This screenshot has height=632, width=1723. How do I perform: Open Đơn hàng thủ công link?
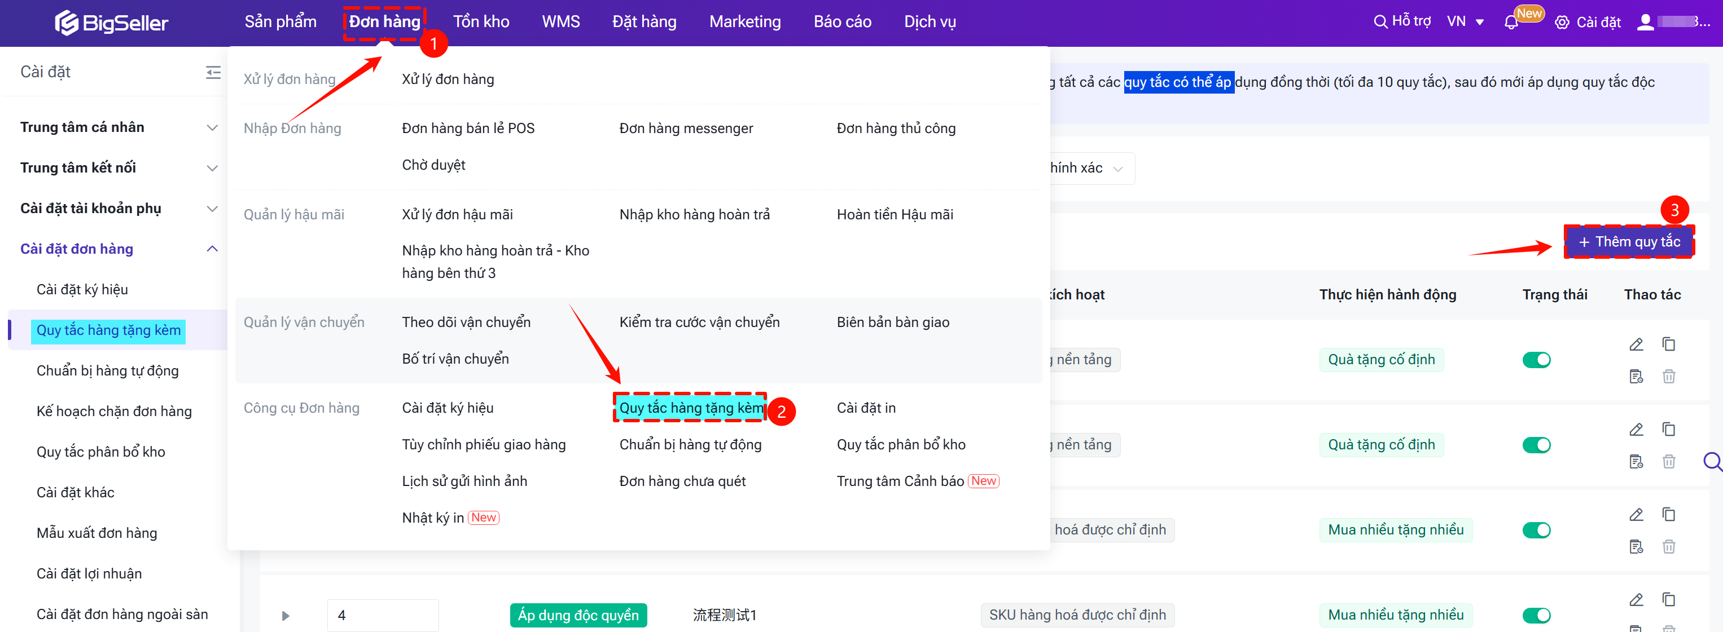coord(896,129)
